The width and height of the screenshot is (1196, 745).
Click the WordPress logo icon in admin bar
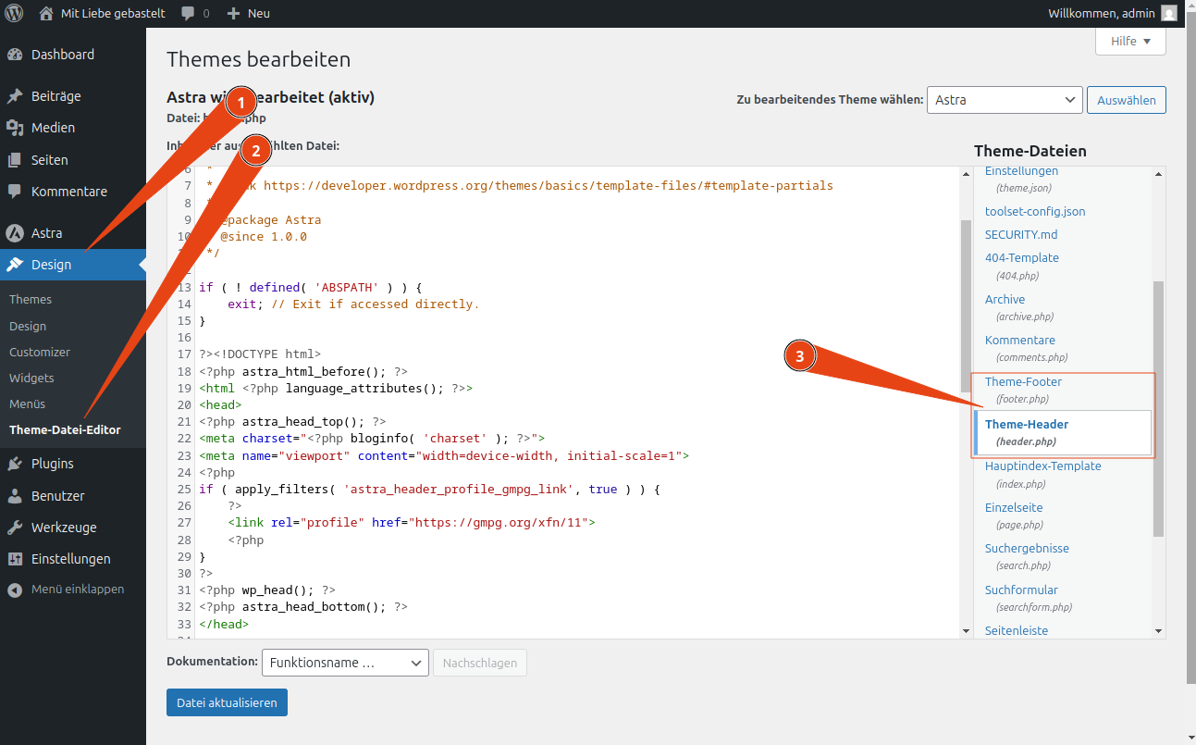coord(14,14)
